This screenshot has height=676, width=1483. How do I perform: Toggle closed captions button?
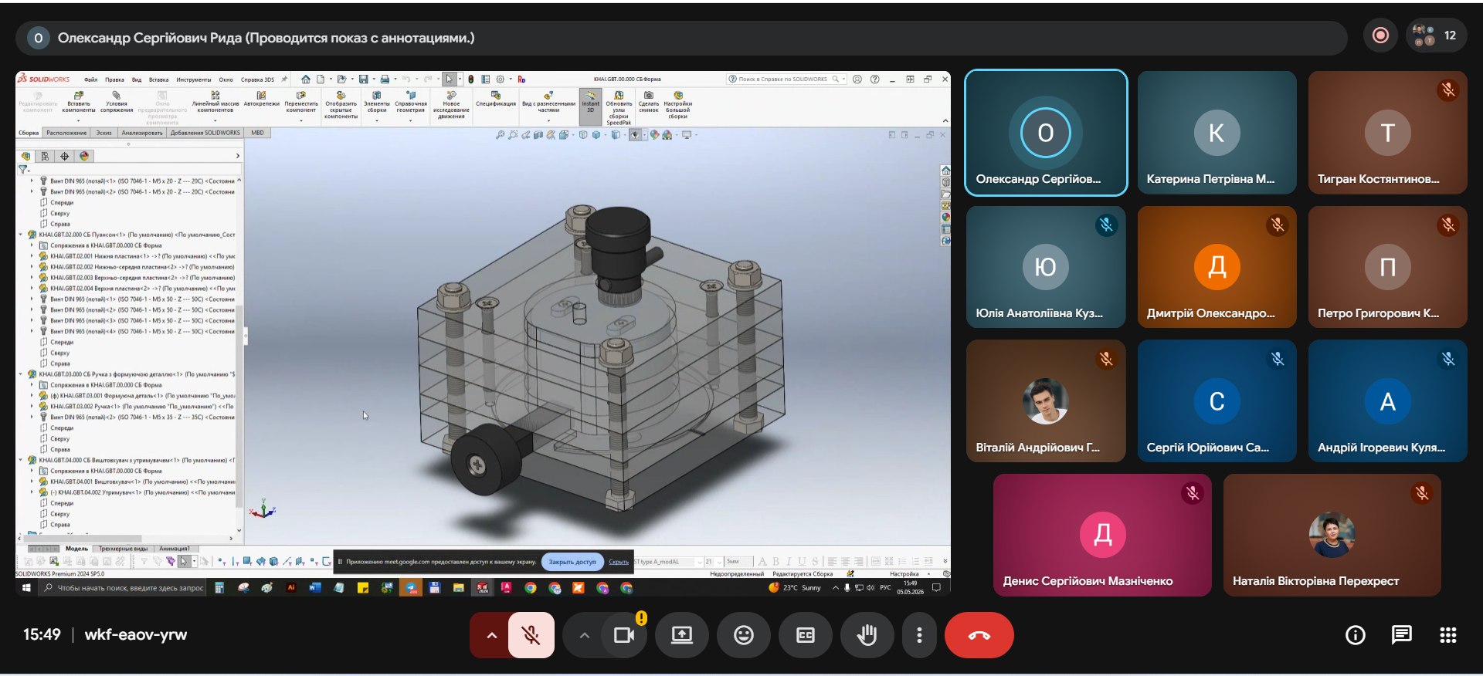[805, 635]
